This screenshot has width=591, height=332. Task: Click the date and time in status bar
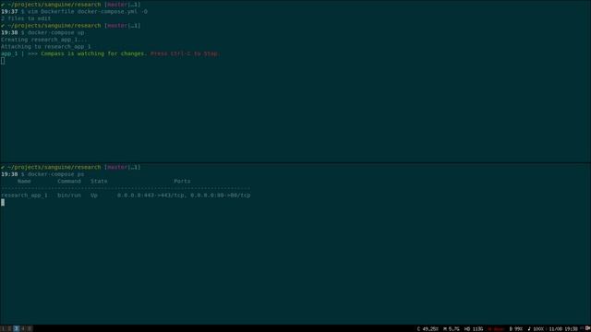(563, 329)
